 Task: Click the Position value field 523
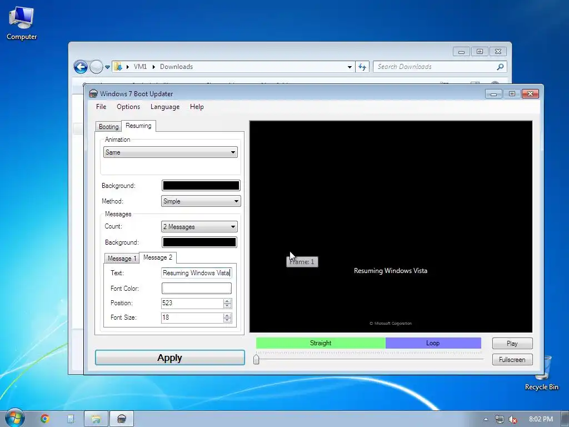pyautogui.click(x=192, y=303)
